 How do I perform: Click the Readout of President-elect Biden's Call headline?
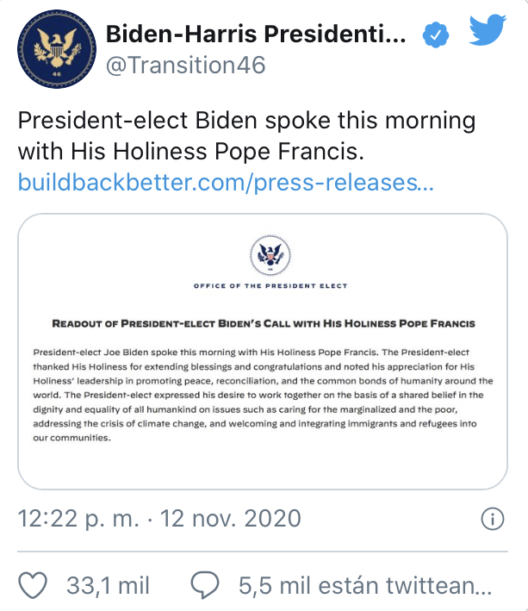264,324
